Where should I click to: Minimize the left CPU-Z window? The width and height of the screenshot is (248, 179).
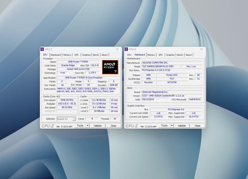pos(99,49)
